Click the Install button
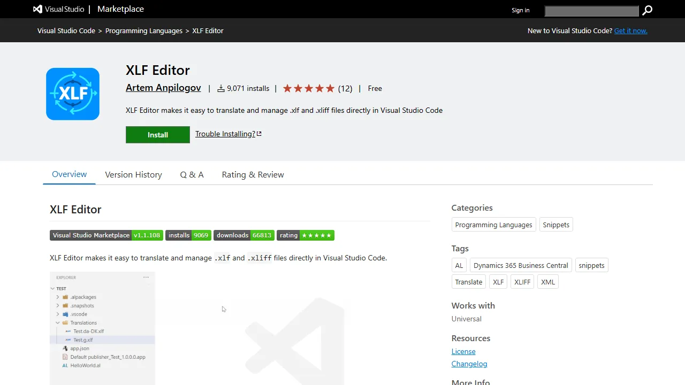The width and height of the screenshot is (685, 385). [x=157, y=134]
